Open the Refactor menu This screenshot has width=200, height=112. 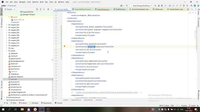pyautogui.click(x=35, y=2)
